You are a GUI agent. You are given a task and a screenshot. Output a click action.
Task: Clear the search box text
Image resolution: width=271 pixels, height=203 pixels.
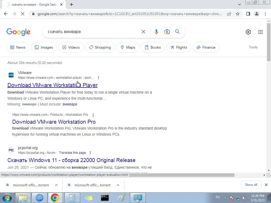tap(143, 32)
